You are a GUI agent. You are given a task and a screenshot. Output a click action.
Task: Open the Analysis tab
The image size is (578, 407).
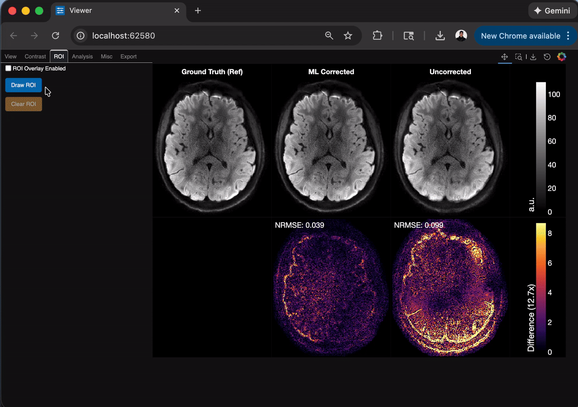coord(82,56)
